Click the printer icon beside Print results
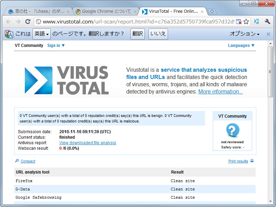 (251, 161)
